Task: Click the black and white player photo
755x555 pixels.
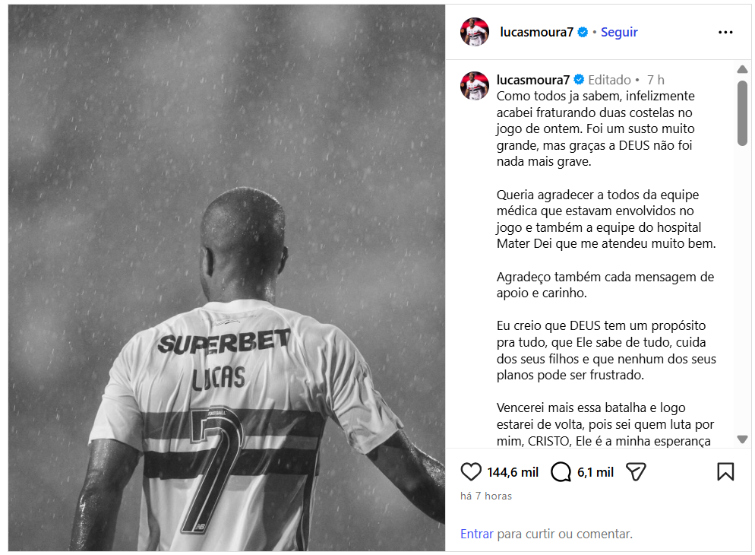Action: 226,278
